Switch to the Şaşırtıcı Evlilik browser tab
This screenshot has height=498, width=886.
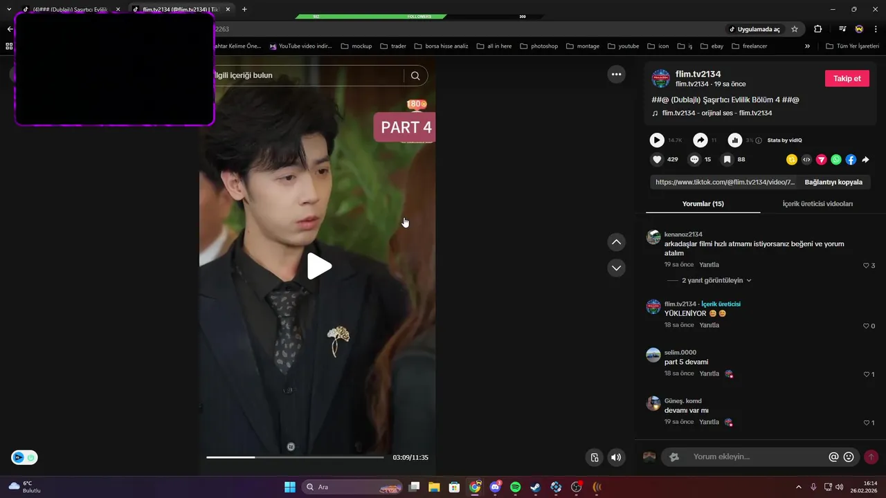(x=69, y=10)
